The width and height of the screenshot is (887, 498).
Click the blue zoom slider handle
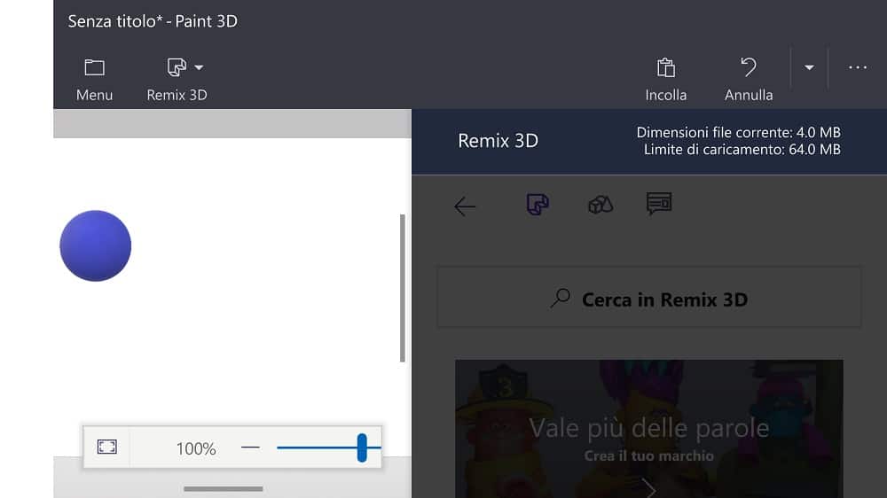click(362, 447)
